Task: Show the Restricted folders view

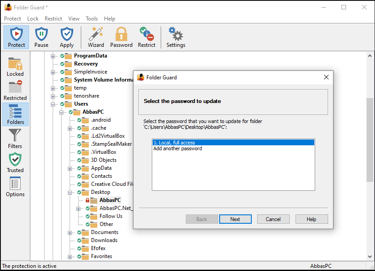Action: point(15,91)
